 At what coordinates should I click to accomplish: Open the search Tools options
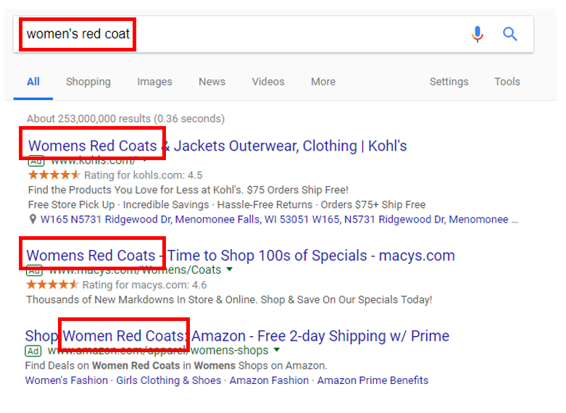coord(507,82)
